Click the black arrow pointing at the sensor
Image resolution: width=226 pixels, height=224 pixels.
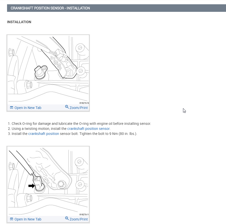[x=32, y=186]
